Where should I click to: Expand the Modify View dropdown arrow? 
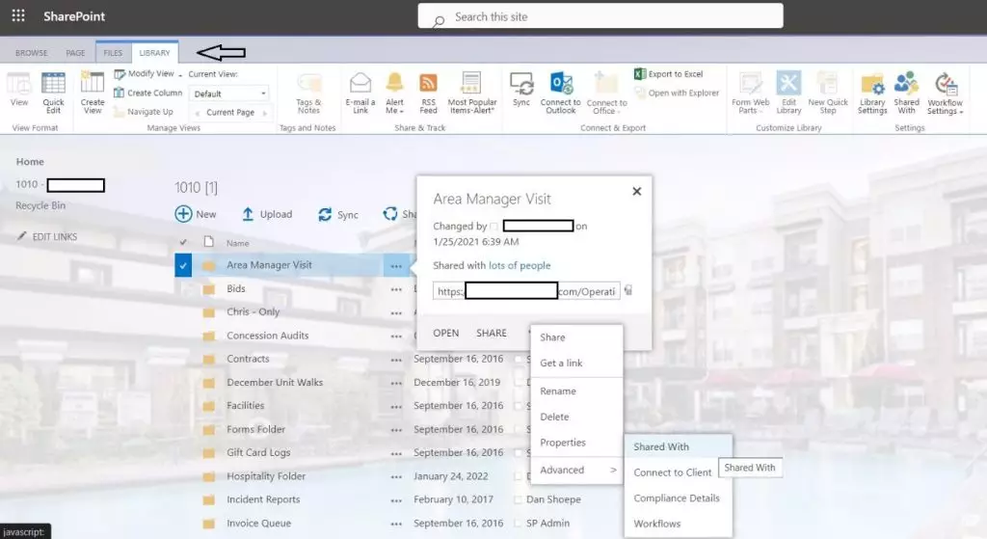point(179,74)
